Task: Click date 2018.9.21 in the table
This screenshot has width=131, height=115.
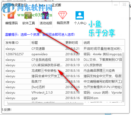Action: (x=72, y=49)
